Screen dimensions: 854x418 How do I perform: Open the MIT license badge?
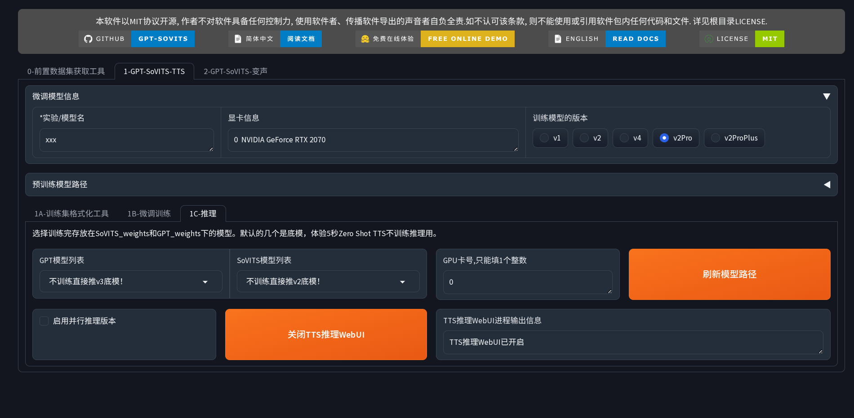769,39
